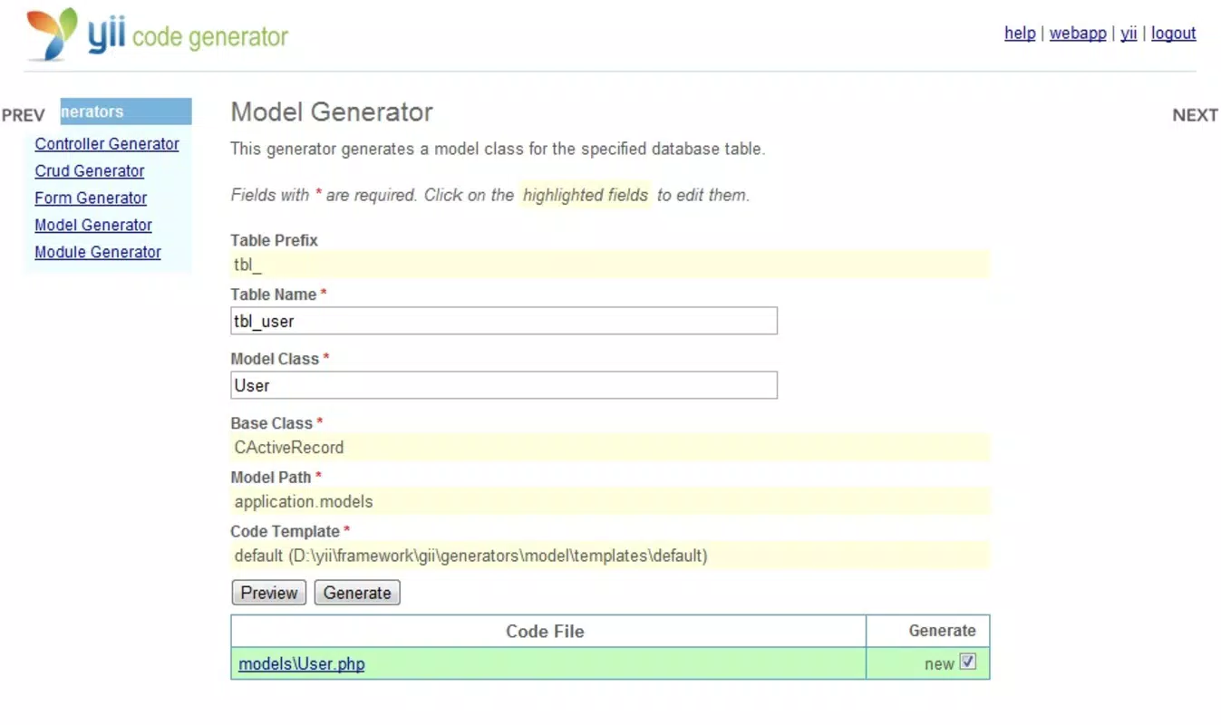Edit the Model Path application.models field
This screenshot has width=1221, height=725.
pyautogui.click(x=610, y=501)
